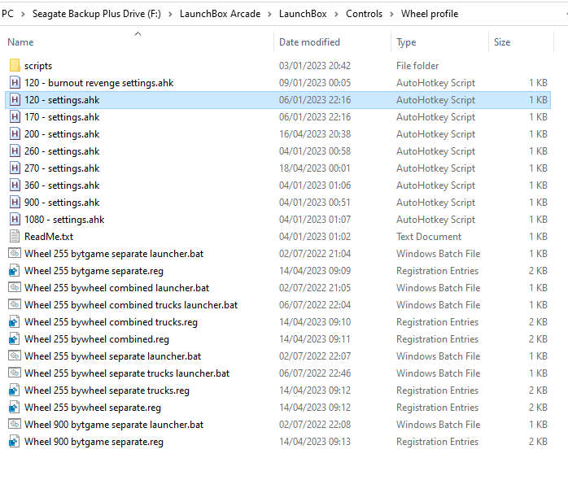The height and width of the screenshot is (480, 568).
Task: Click the Wheel 255 bywheel separate trucks.reg icon
Action: pyautogui.click(x=14, y=391)
